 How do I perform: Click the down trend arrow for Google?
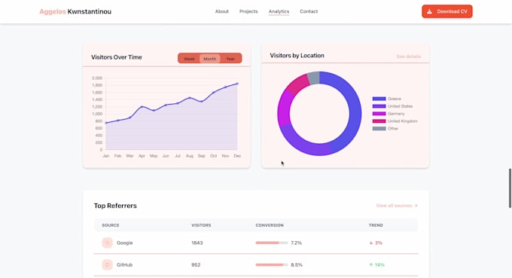pyautogui.click(x=371, y=243)
